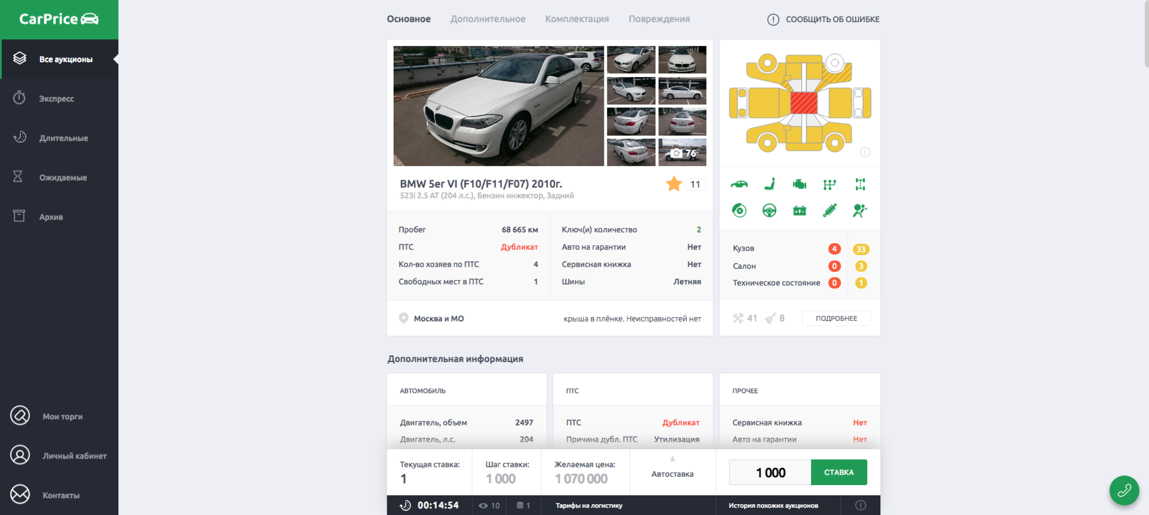
Task: Click the bids count stack icon
Action: coord(519,505)
